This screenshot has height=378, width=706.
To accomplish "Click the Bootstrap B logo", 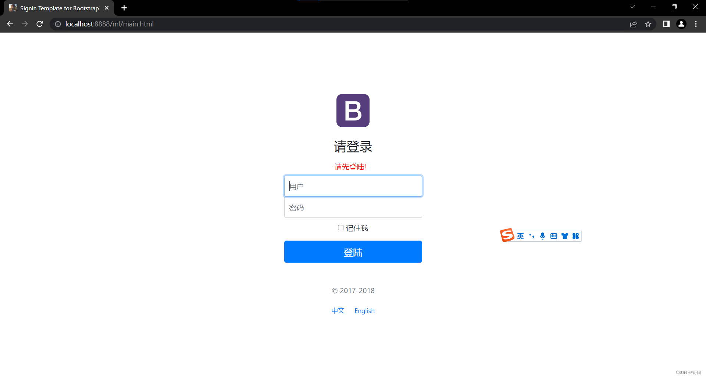I will click(x=353, y=111).
